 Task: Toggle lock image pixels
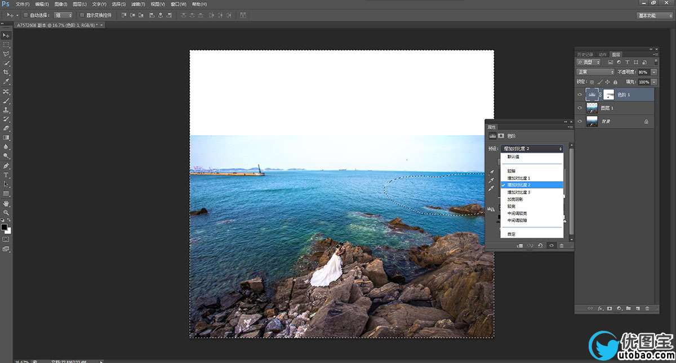(x=599, y=82)
